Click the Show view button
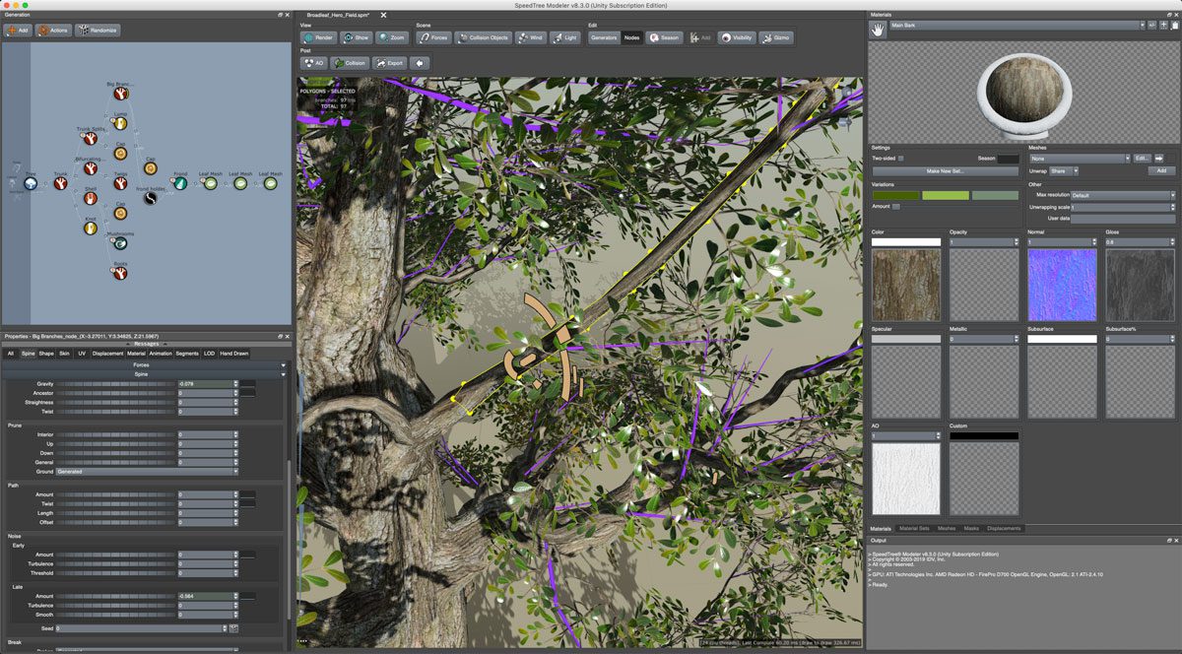 click(x=356, y=37)
